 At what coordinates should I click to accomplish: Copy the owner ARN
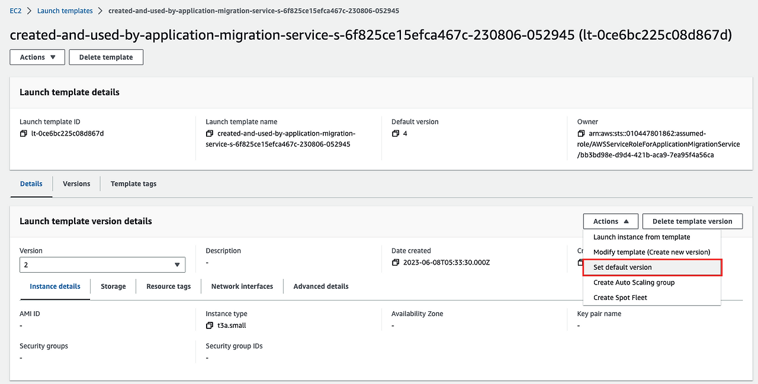pyautogui.click(x=582, y=134)
